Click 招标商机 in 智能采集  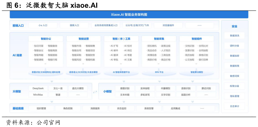[x=152, y=46]
